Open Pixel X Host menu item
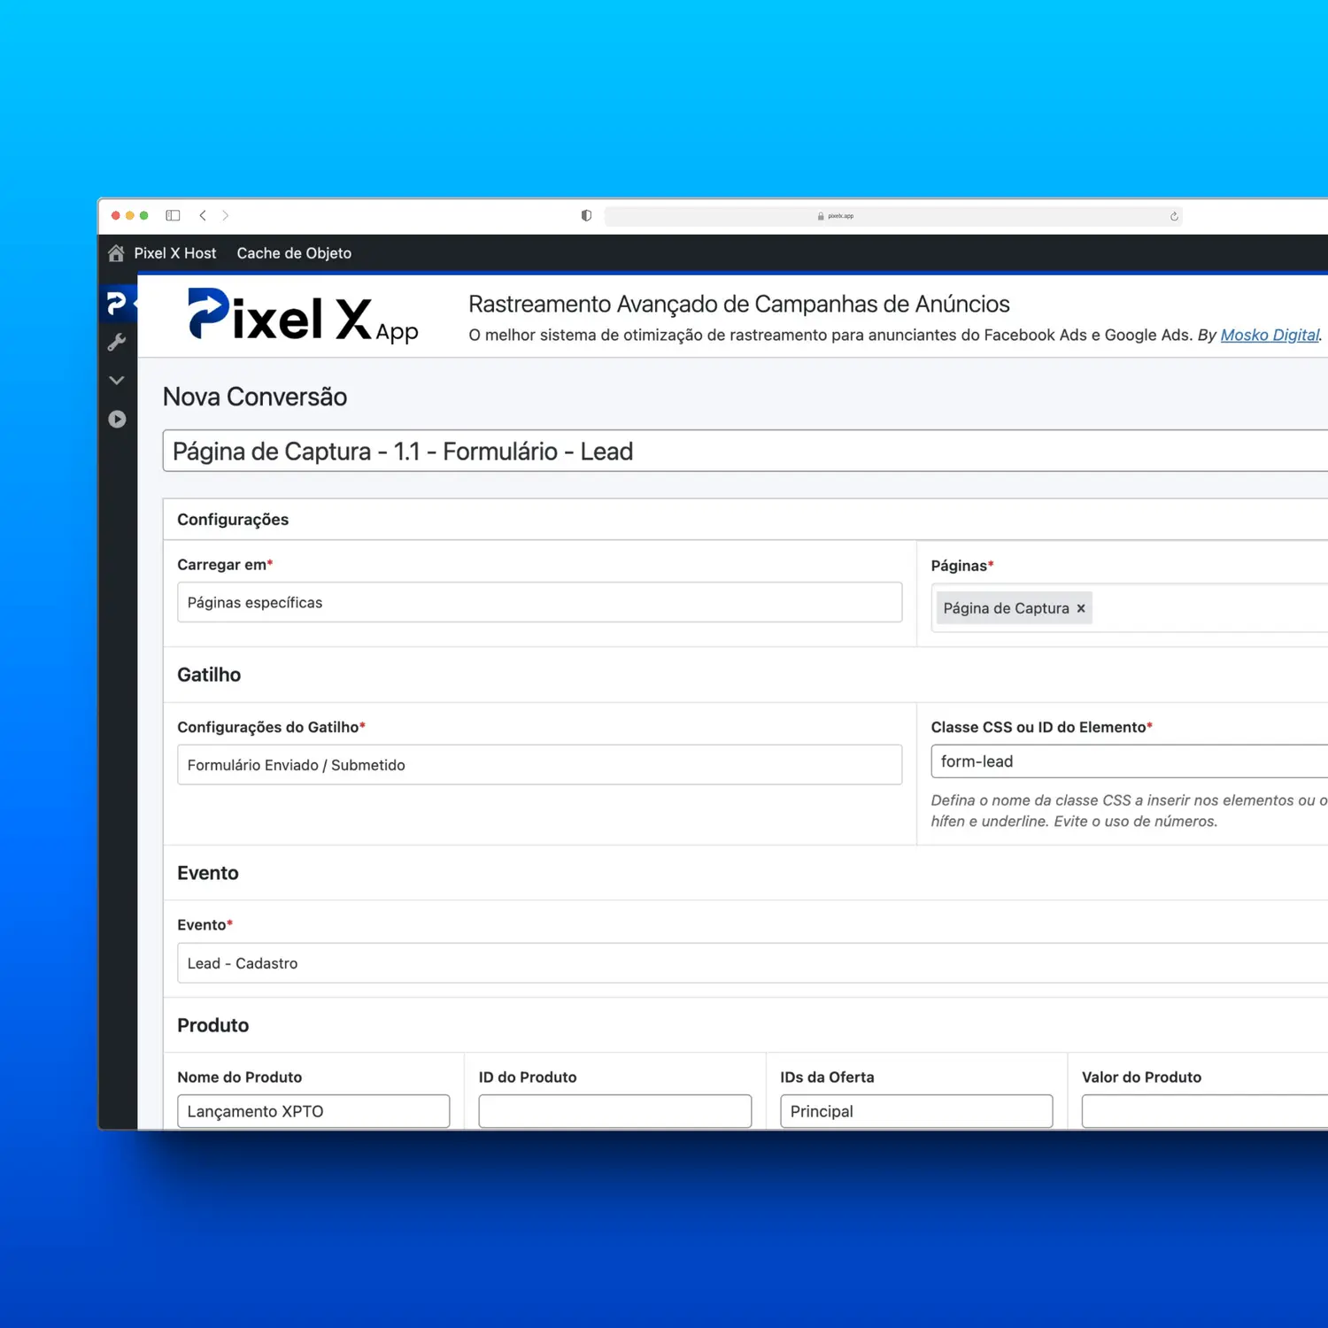This screenshot has height=1328, width=1328. [175, 253]
